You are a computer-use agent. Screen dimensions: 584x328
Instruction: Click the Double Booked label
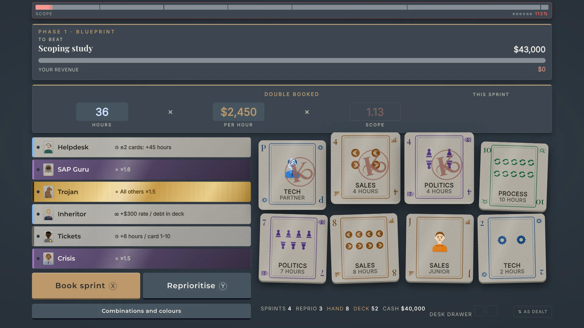pos(292,94)
